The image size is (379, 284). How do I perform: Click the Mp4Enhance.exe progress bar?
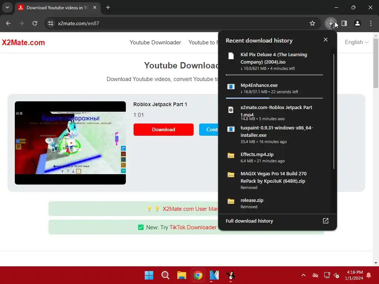(x=274, y=98)
